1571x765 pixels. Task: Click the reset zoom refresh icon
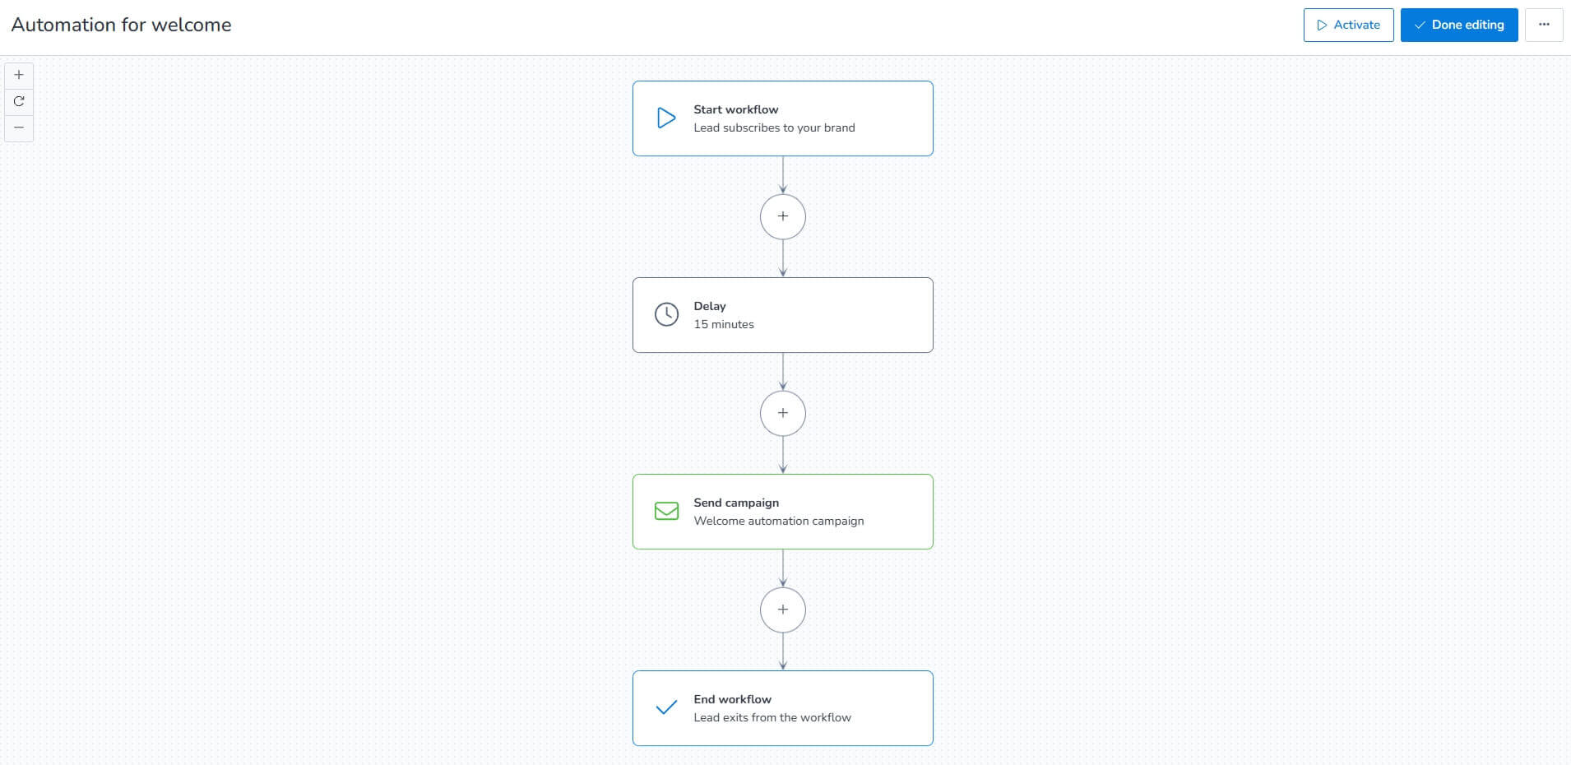pyautogui.click(x=19, y=101)
